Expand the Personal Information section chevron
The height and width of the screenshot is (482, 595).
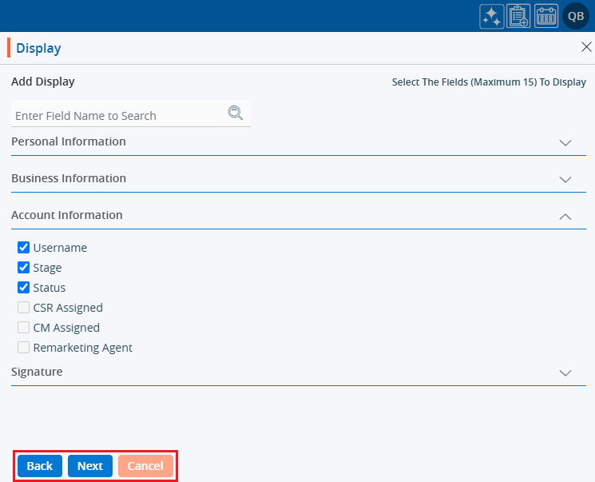coord(565,142)
